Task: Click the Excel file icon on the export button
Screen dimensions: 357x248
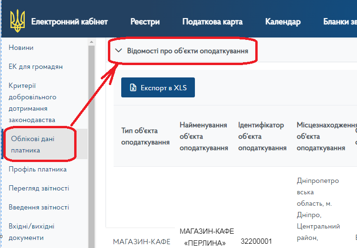Action: click(x=133, y=88)
